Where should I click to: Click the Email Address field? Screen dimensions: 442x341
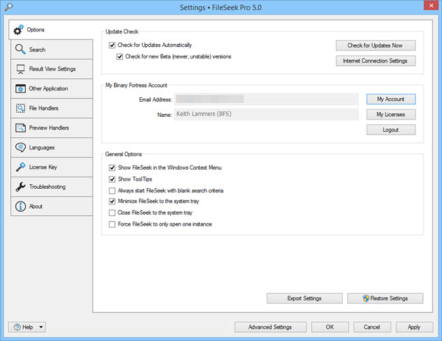[x=267, y=99]
